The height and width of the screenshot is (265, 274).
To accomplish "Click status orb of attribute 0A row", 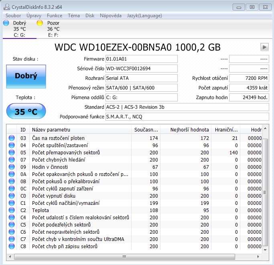I will 12,174.
